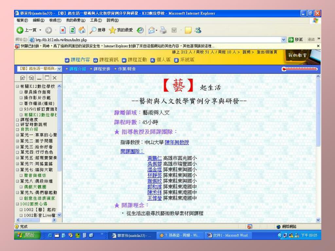Open 作業/報告 submenu item

pyautogui.click(x=127, y=69)
